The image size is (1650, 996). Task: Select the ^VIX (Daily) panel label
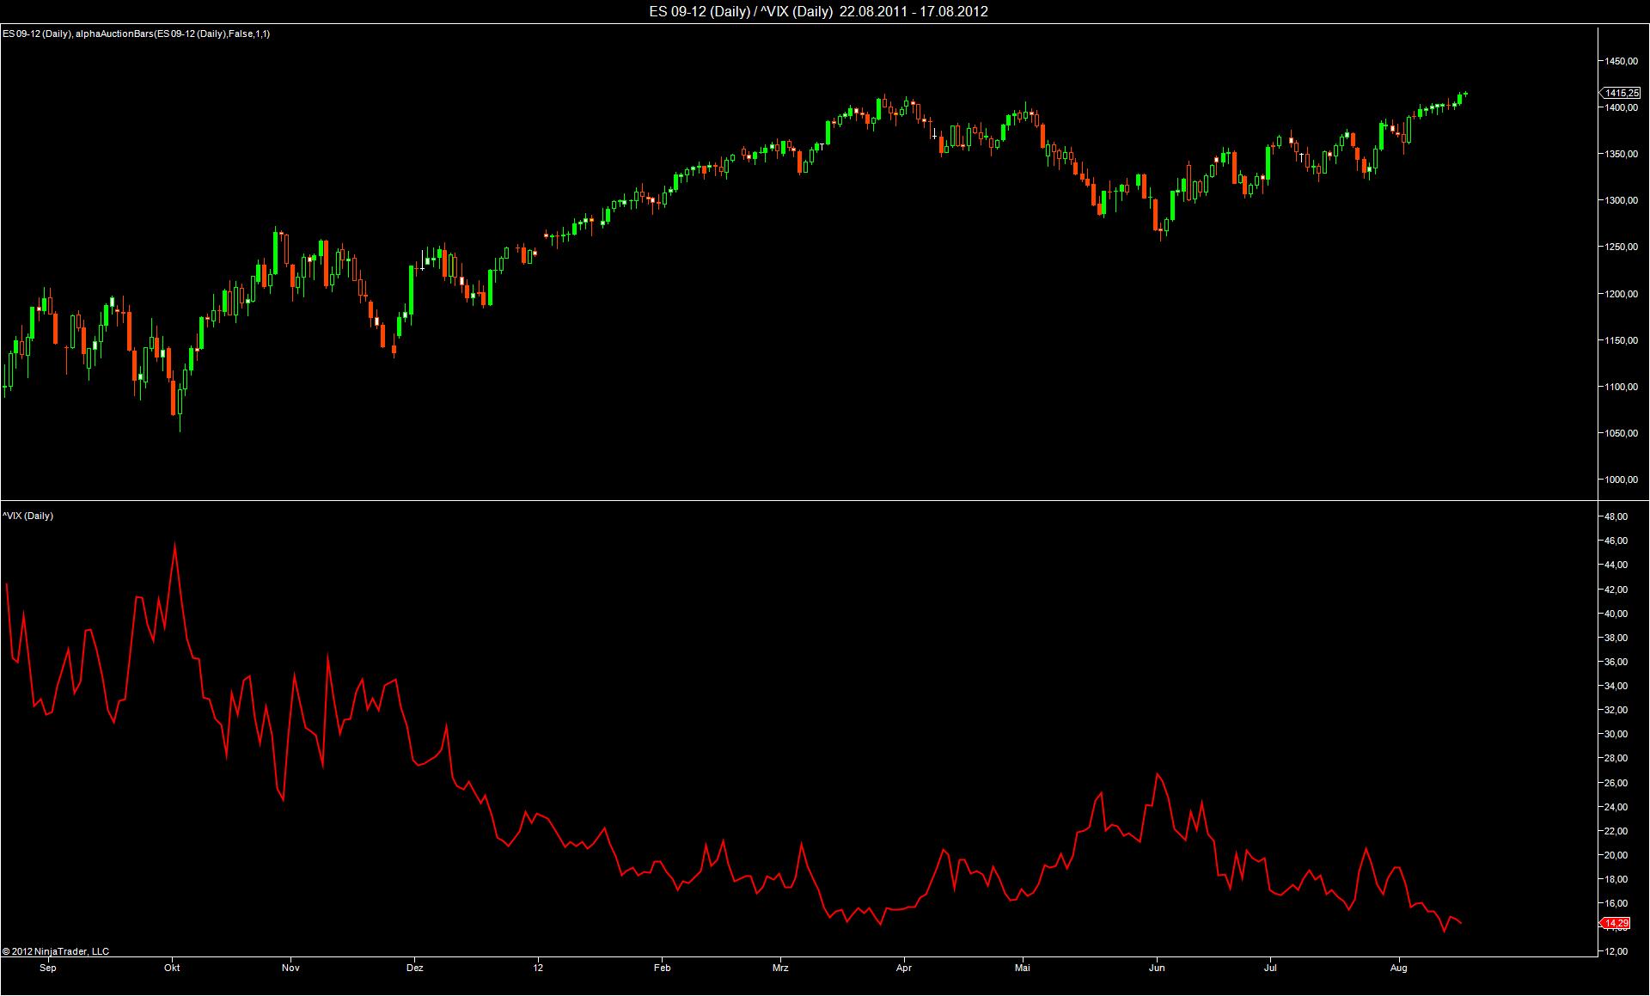pyautogui.click(x=27, y=516)
